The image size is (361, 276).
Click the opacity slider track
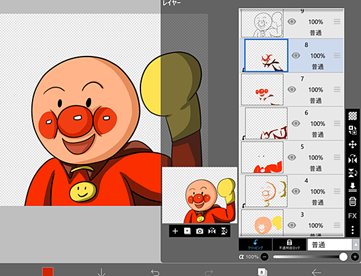[310, 257]
